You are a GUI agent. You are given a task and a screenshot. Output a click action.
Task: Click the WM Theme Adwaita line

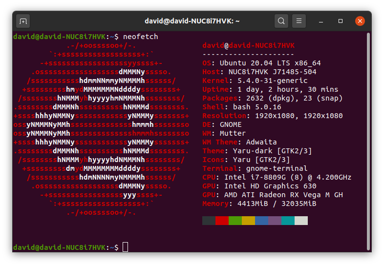[239, 143]
